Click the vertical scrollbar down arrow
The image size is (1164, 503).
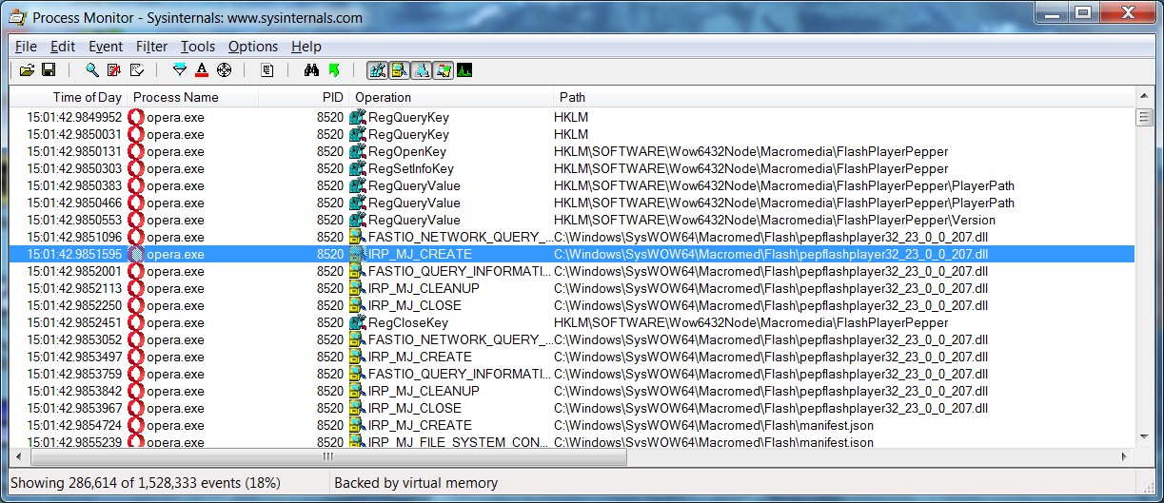(1143, 438)
